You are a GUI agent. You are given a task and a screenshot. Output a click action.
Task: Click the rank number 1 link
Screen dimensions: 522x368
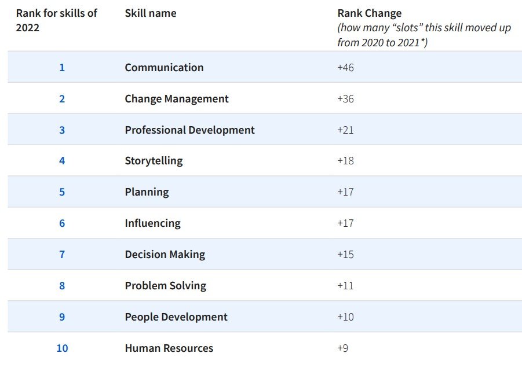pos(62,68)
